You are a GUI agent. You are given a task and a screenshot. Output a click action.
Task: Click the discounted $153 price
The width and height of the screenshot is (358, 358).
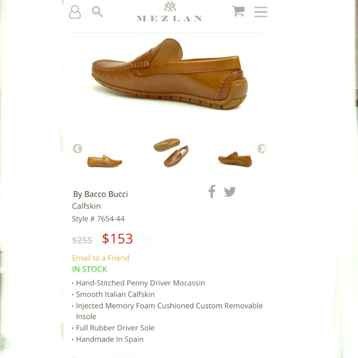point(118,238)
